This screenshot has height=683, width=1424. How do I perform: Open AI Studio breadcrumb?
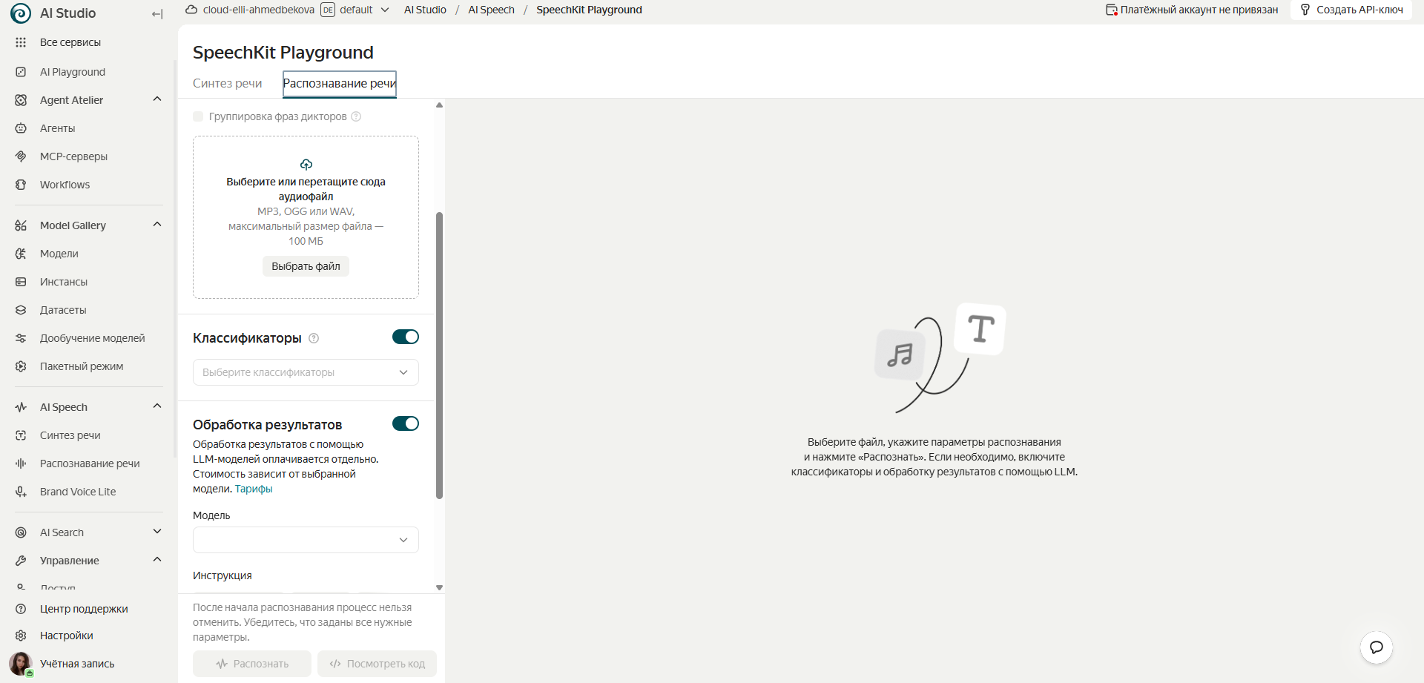(x=425, y=10)
